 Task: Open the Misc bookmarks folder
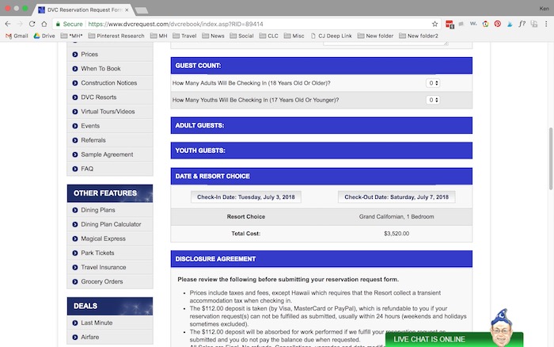294,36
